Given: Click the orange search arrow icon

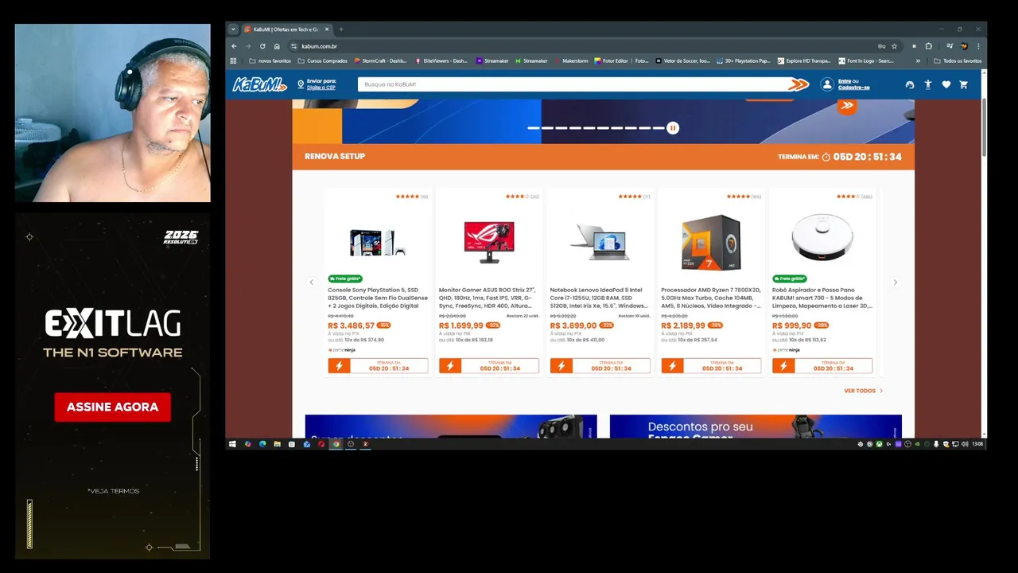Looking at the screenshot, I should click(798, 84).
